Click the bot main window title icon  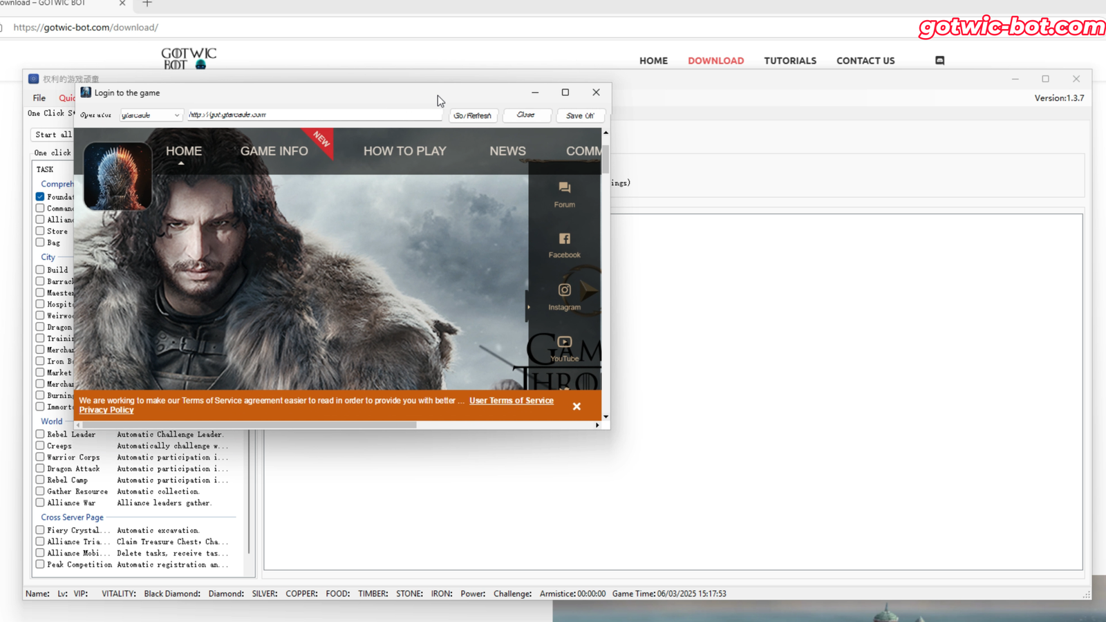pyautogui.click(x=33, y=79)
